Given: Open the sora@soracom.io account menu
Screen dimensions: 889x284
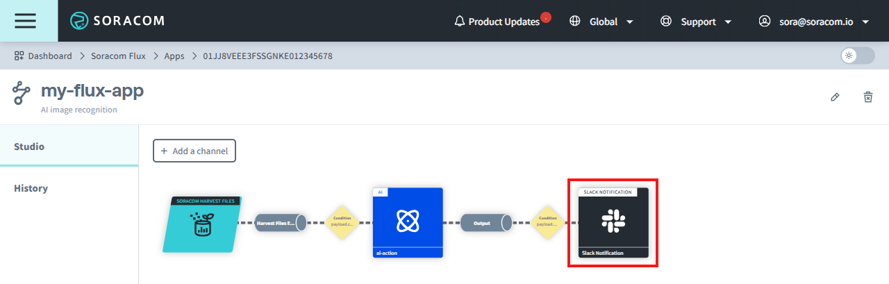Looking at the screenshot, I should click(814, 22).
